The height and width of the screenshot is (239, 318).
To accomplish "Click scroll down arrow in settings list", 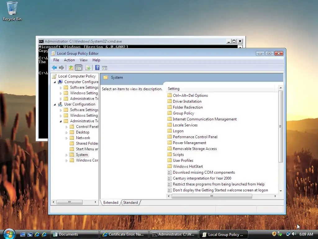I will click(x=281, y=191).
